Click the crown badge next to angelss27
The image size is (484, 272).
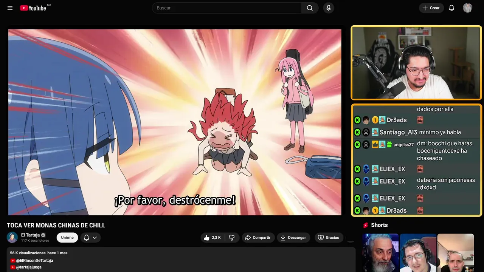[375, 144]
